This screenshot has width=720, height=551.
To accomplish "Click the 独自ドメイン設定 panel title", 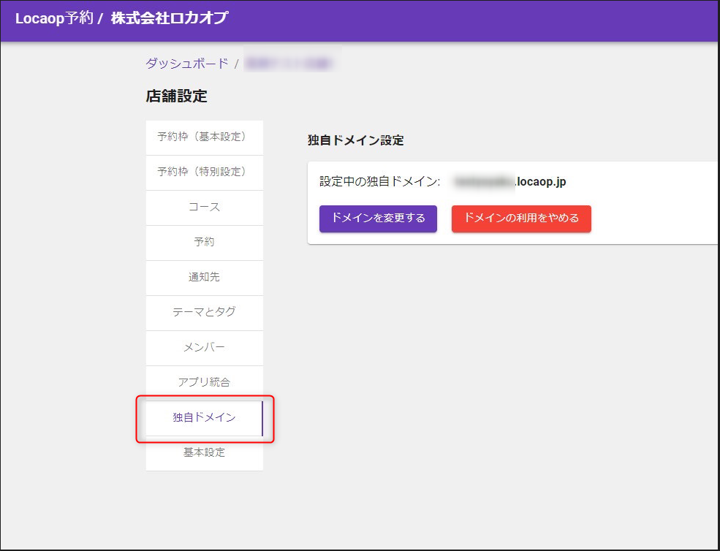I will pyautogui.click(x=355, y=140).
